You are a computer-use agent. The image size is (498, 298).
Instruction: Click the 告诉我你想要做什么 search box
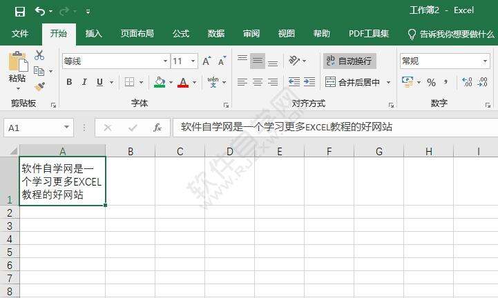click(x=451, y=34)
